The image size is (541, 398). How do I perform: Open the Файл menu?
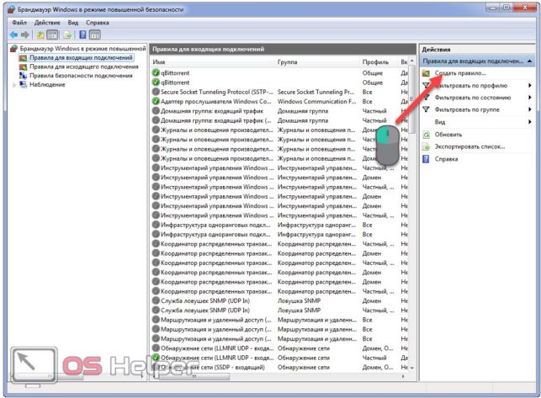(x=19, y=23)
